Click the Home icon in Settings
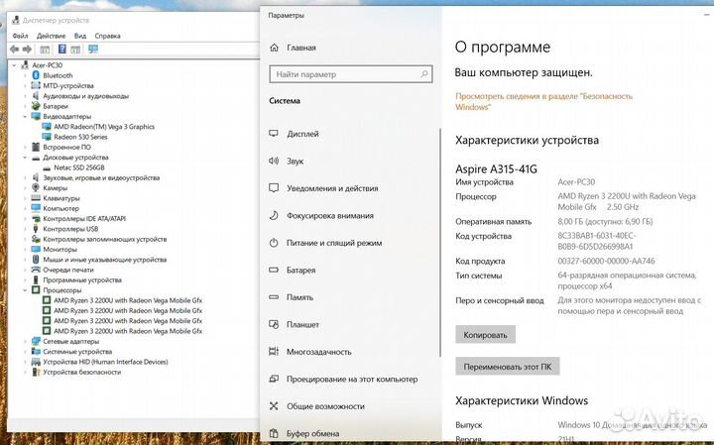 tap(274, 48)
